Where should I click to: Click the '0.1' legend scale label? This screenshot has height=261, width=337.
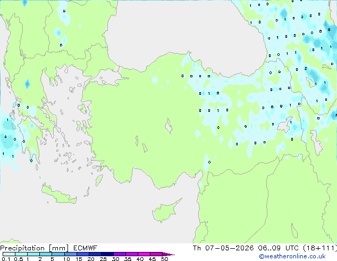[x=6, y=259]
